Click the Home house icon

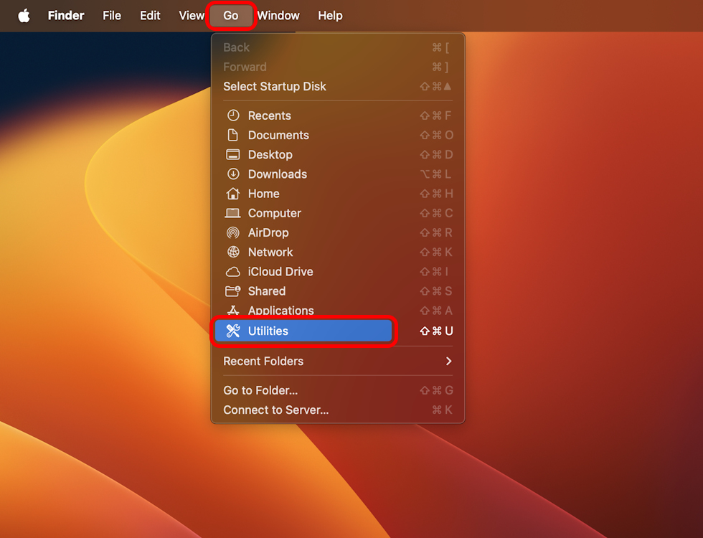pyautogui.click(x=232, y=194)
